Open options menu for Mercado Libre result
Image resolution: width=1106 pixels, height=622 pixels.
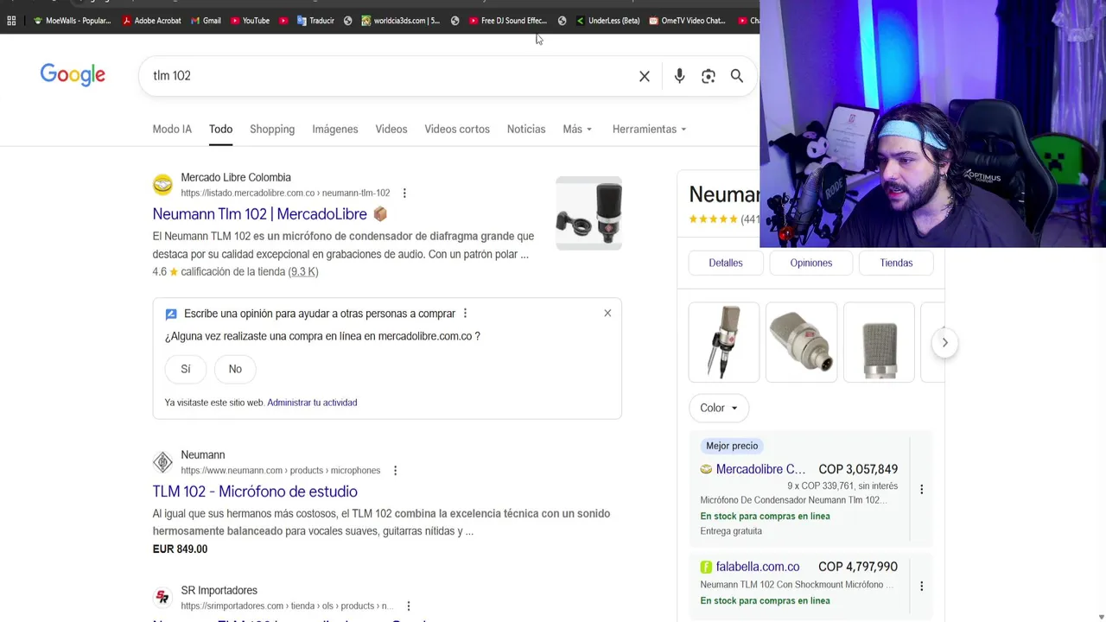404,194
